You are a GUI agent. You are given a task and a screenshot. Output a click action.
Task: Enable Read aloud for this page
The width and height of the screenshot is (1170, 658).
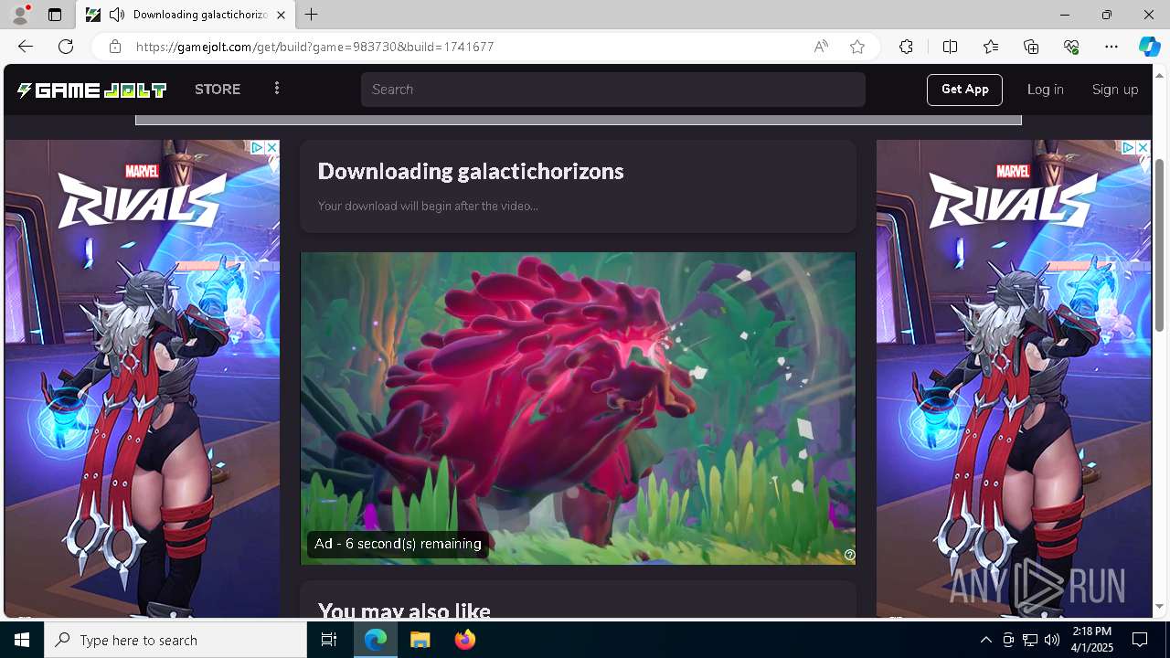tap(821, 47)
